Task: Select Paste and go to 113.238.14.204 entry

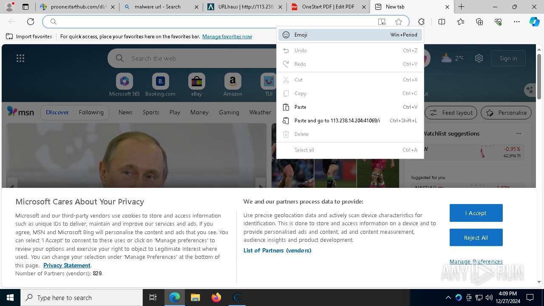Action: click(x=350, y=121)
